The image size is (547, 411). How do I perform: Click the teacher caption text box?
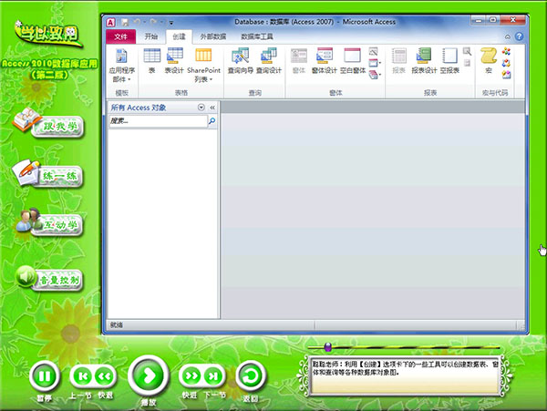(405, 375)
